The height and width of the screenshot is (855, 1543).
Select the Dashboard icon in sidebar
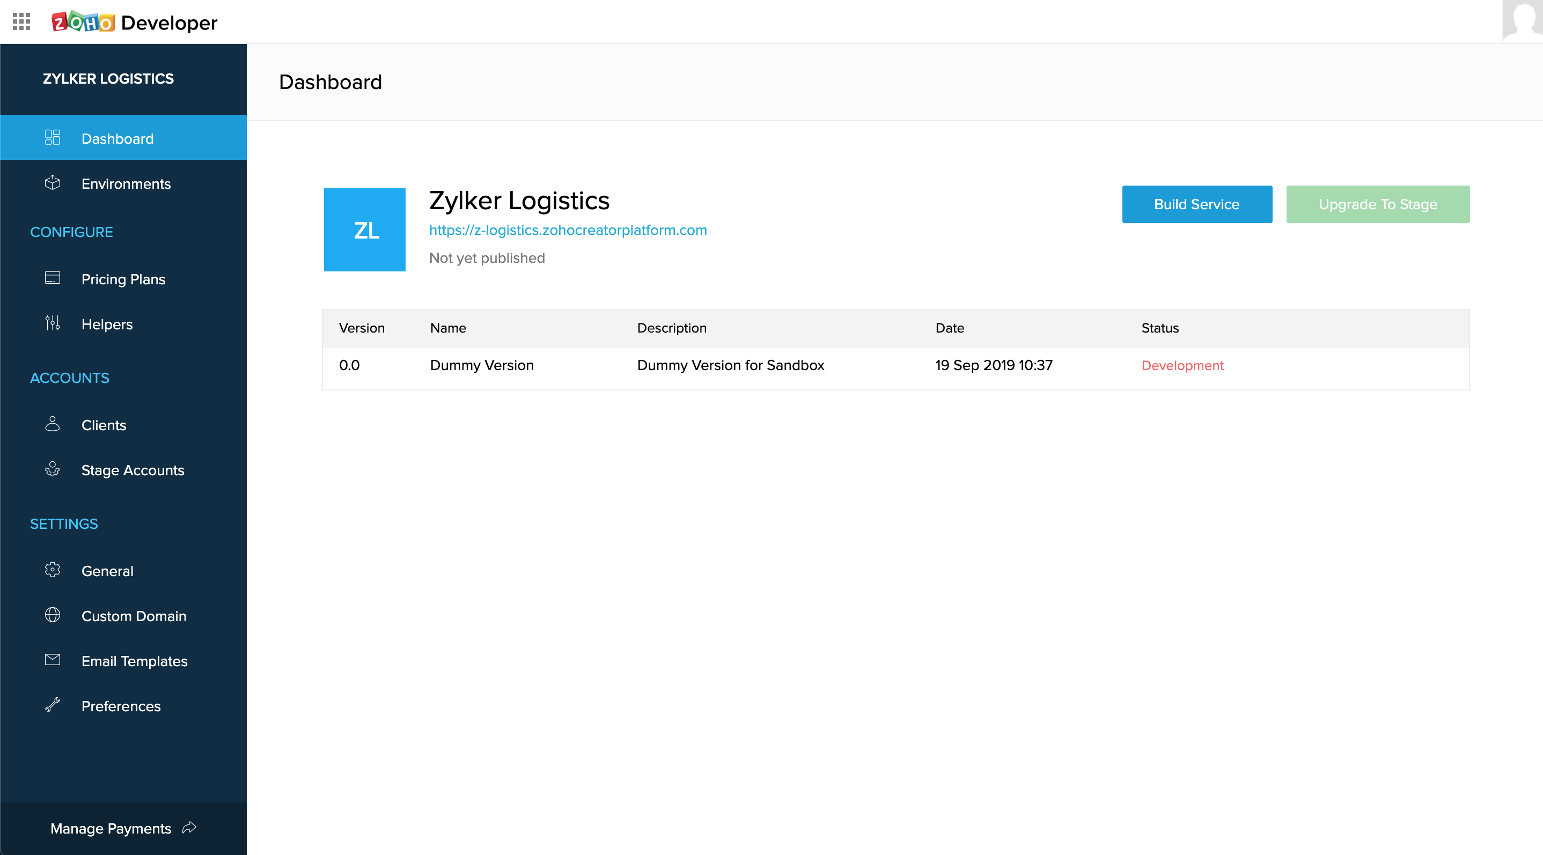[x=52, y=138]
